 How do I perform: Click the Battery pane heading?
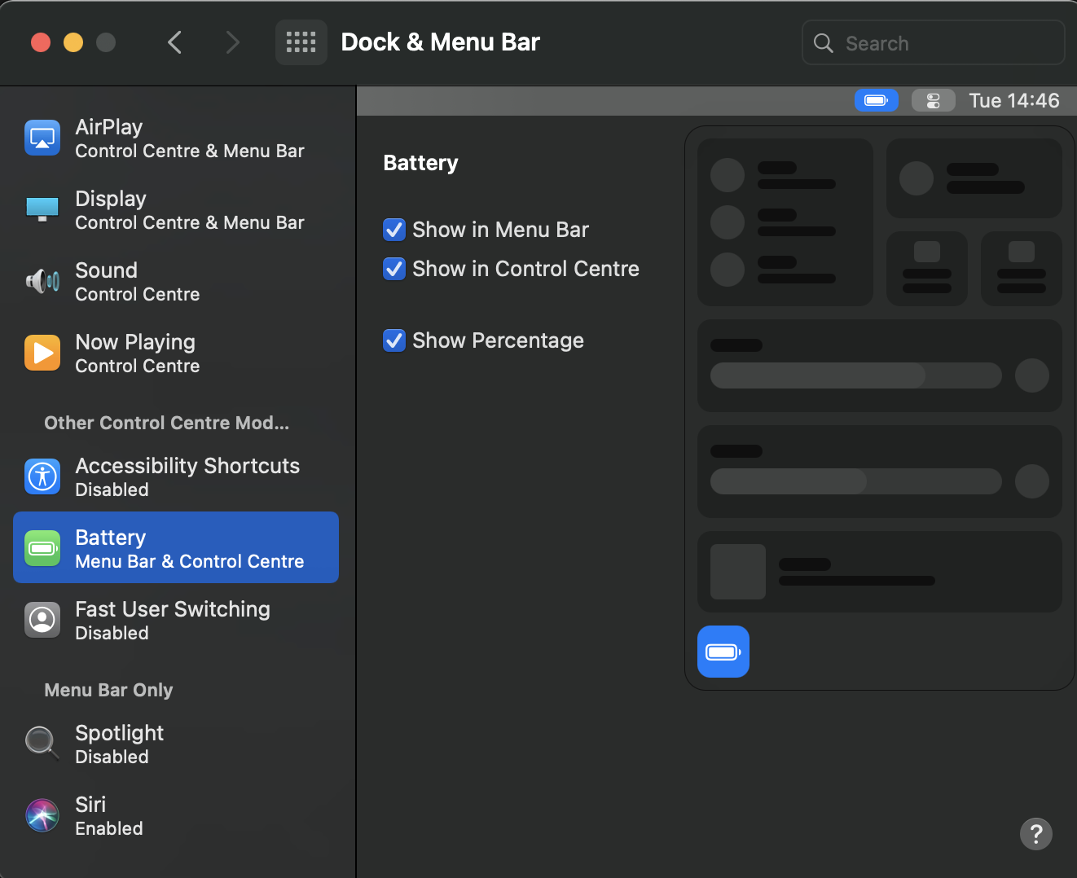420,163
